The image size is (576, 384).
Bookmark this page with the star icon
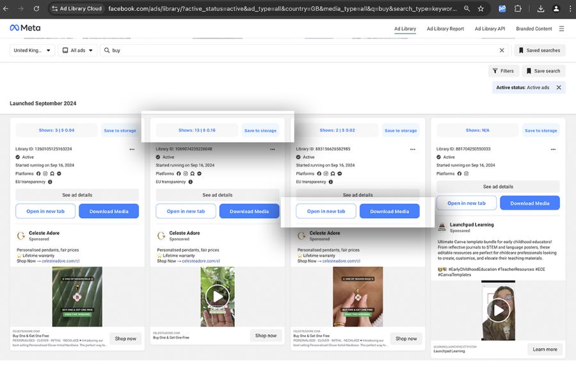click(481, 8)
